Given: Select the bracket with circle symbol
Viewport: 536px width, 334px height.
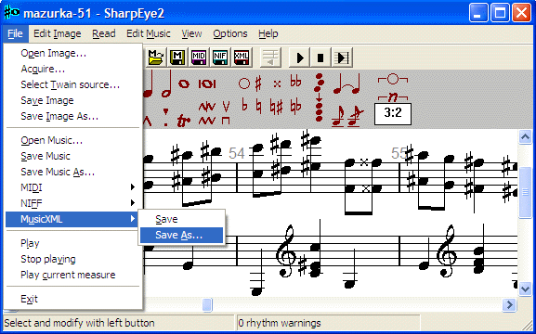Looking at the screenshot, I should coord(393,79).
